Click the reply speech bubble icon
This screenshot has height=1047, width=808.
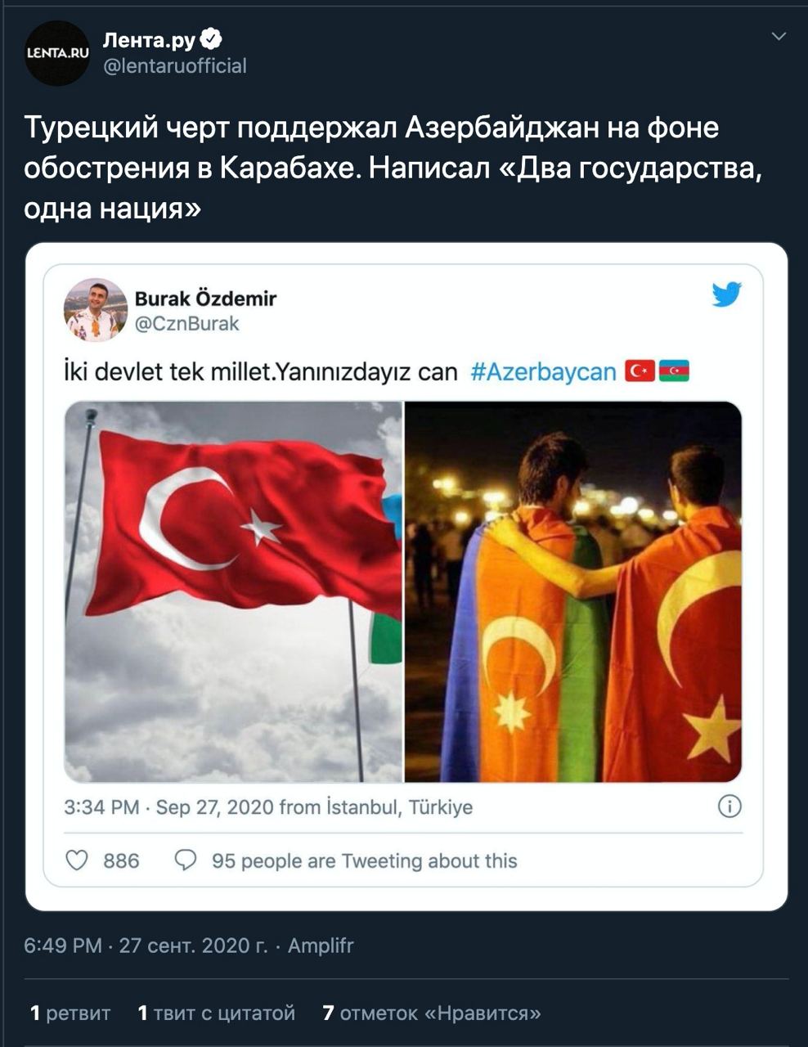click(x=186, y=861)
